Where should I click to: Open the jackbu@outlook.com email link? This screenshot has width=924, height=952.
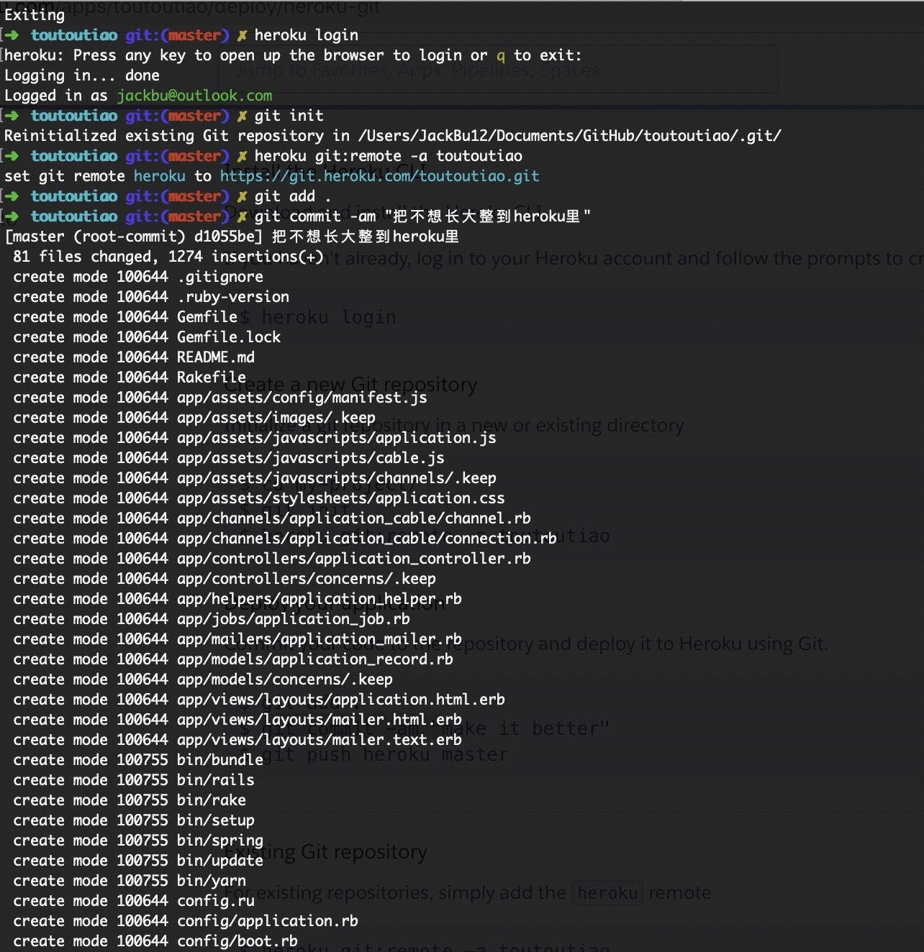tap(194, 96)
